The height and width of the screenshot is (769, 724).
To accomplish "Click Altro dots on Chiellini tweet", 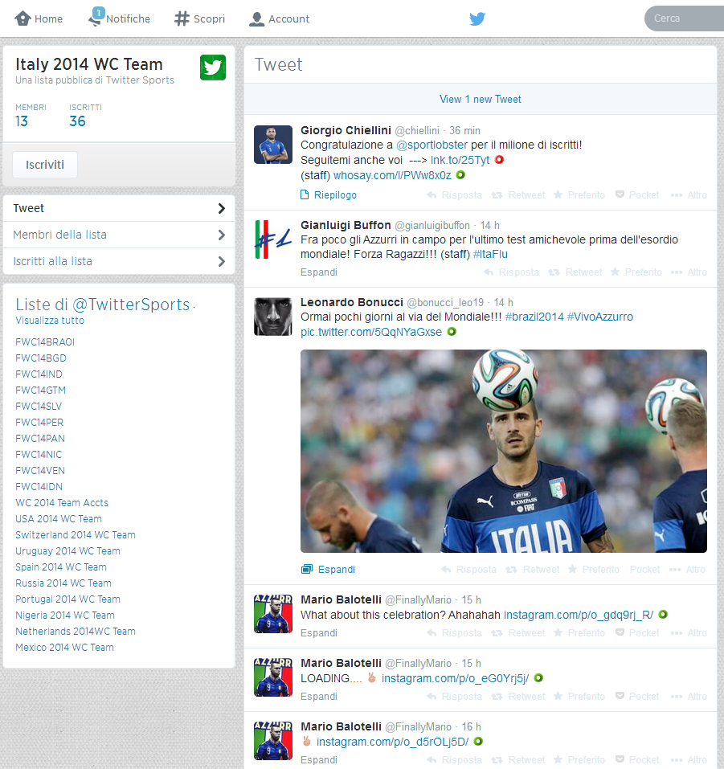I will click(677, 195).
